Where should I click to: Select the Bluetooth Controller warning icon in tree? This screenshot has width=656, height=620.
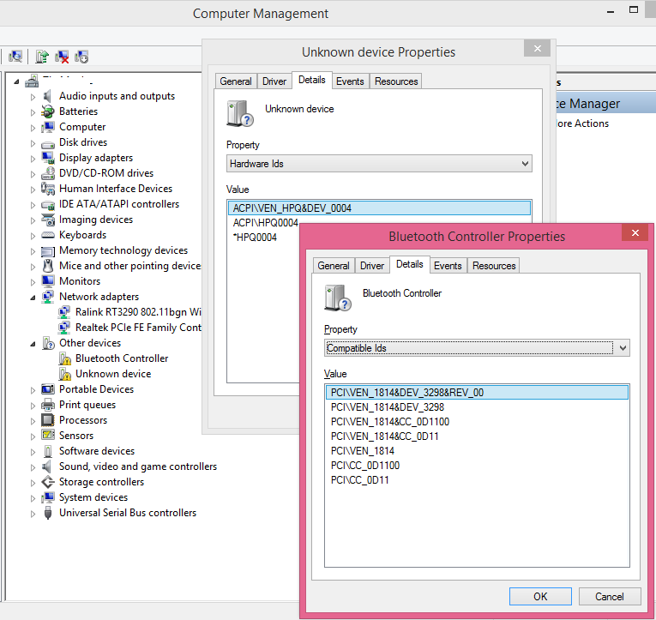(65, 358)
